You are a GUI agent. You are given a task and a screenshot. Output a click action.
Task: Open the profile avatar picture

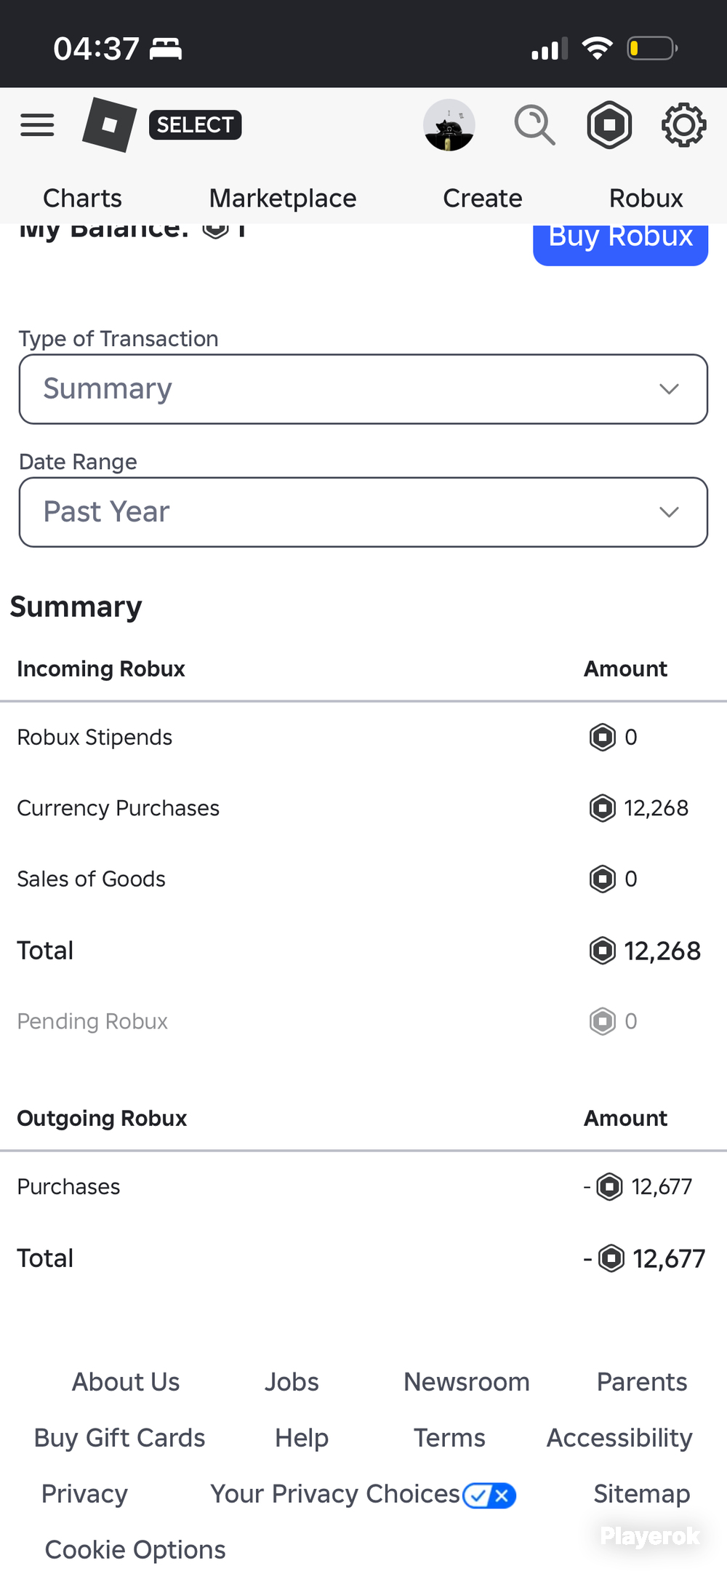coord(449,125)
